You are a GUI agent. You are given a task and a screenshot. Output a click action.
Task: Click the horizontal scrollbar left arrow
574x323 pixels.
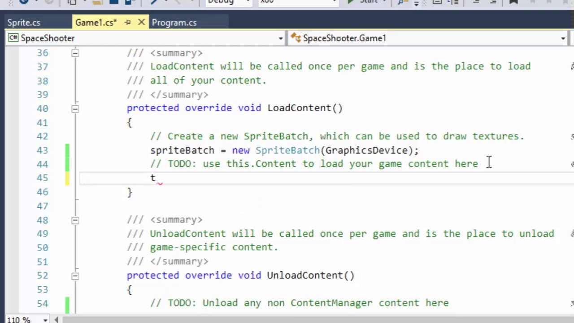(x=57, y=320)
